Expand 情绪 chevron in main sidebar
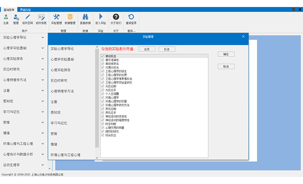This screenshot has height=184, width=303. [x=43, y=133]
